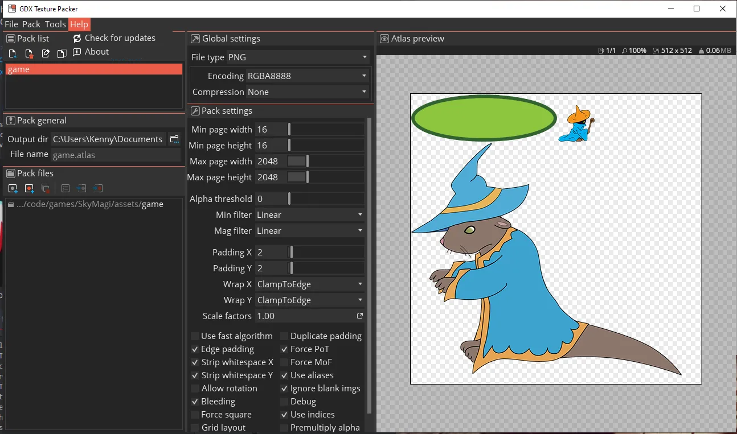Click the Pack settings vertical scrollbar
The height and width of the screenshot is (434, 737).
point(369,264)
